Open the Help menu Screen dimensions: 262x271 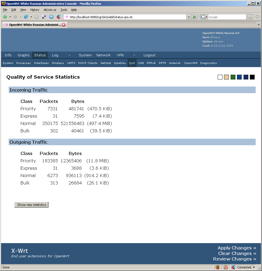[74, 10]
